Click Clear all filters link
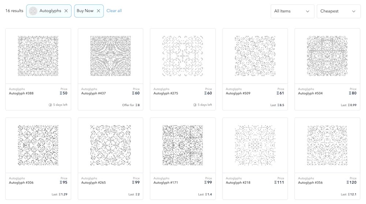Screen dimensions: 366x204 coord(114,11)
